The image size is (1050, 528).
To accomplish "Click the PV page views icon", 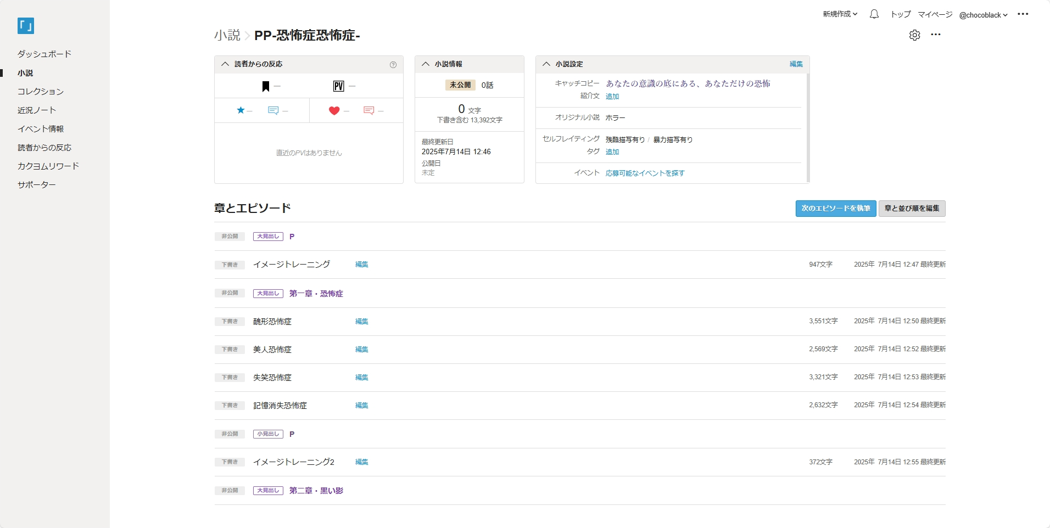I will pyautogui.click(x=338, y=86).
